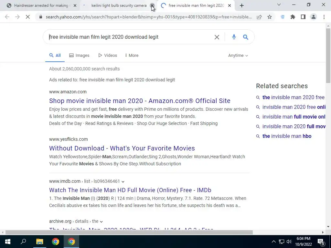Bookmark this page with star icon
This screenshot has height=248, width=331.
[x=270, y=17]
